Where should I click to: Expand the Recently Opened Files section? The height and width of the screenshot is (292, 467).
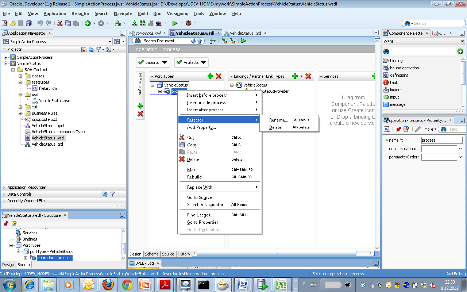coord(4,201)
